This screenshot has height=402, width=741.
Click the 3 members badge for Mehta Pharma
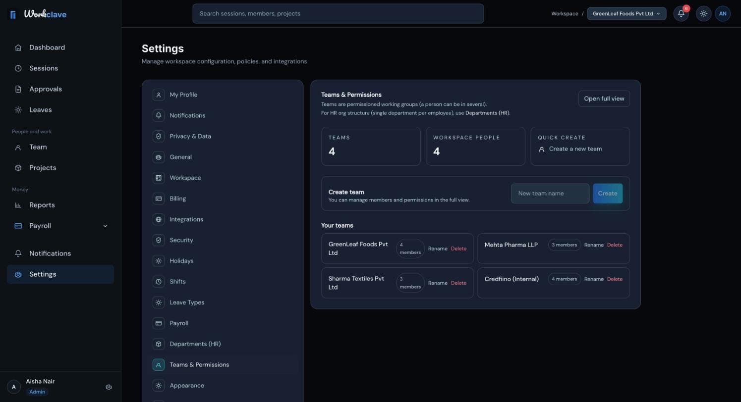[565, 245]
